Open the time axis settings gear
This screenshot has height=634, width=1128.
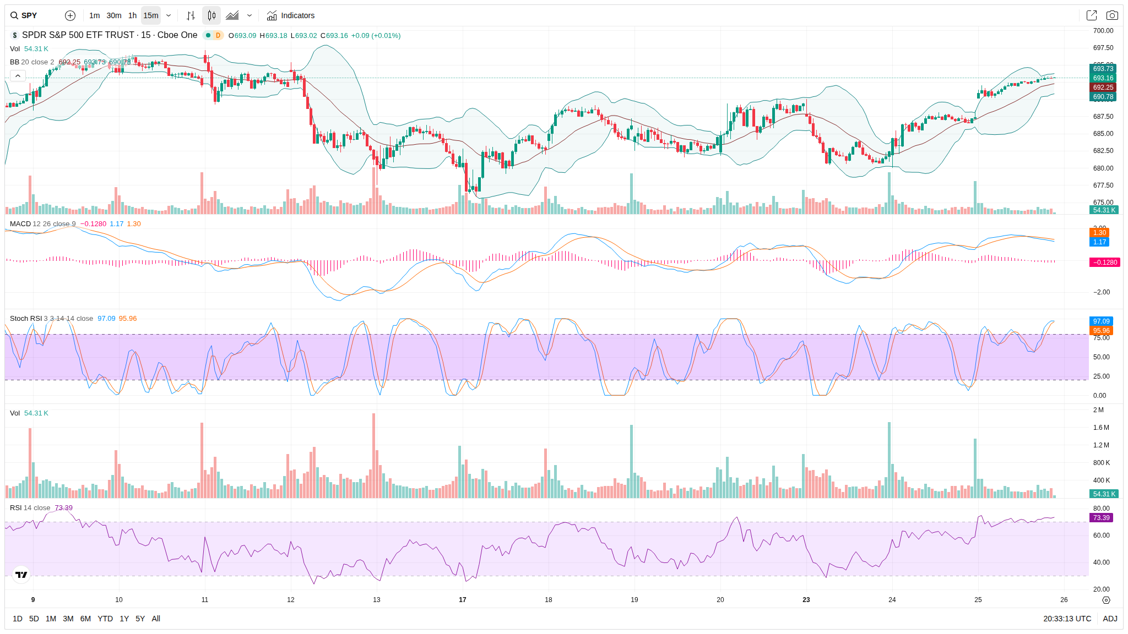click(1106, 600)
